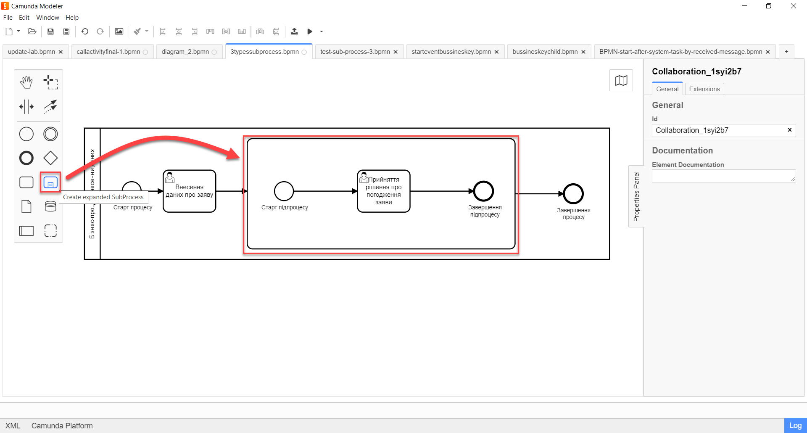
Task: Align selected elements right
Action: click(195, 32)
